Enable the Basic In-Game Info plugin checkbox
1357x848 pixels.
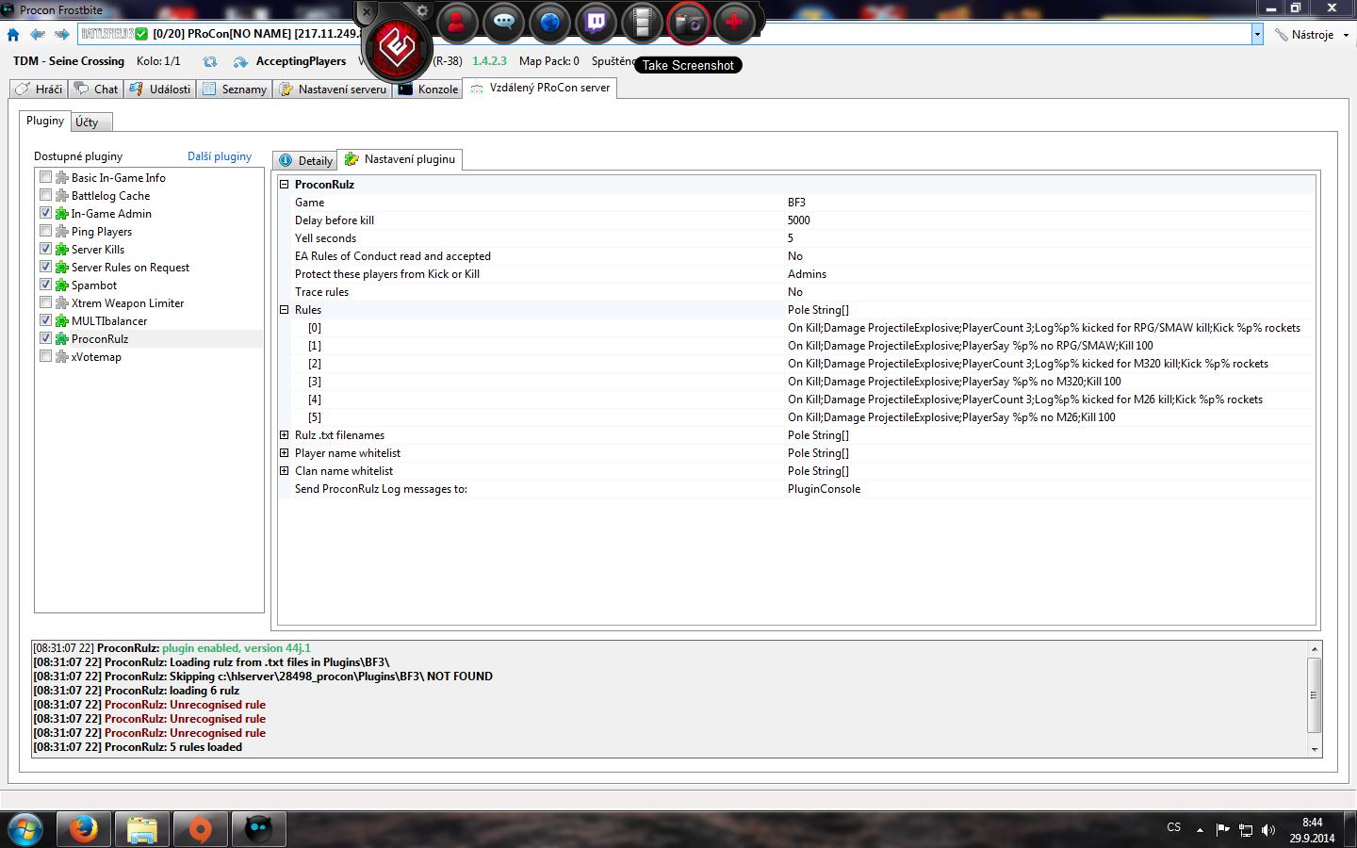(45, 177)
